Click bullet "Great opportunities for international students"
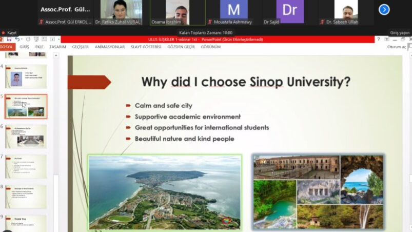 202,128
